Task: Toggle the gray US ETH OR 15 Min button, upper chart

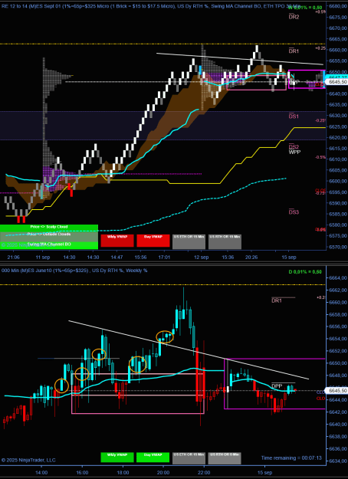Action: pyautogui.click(x=189, y=241)
